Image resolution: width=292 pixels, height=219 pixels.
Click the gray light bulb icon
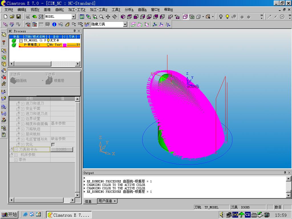coord(221,17)
